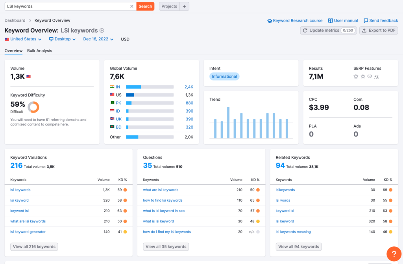Select the UK country in Global Volume

click(x=118, y=119)
